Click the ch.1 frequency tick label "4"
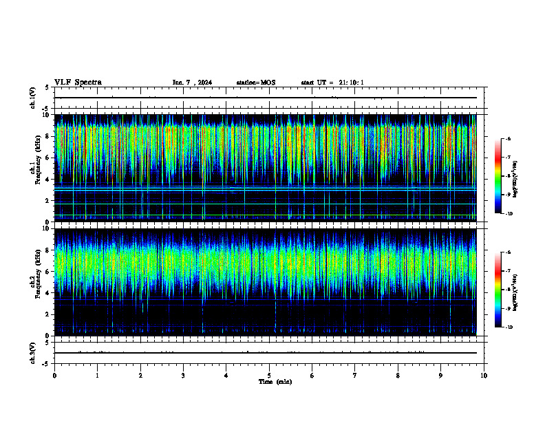The height and width of the screenshot is (421, 545). [x=47, y=180]
